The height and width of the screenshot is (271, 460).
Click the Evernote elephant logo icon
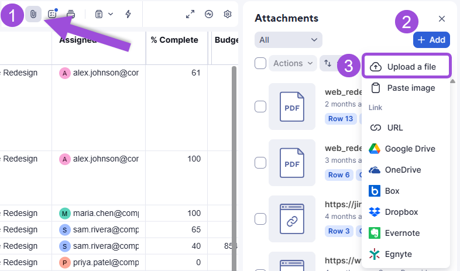pyautogui.click(x=375, y=233)
